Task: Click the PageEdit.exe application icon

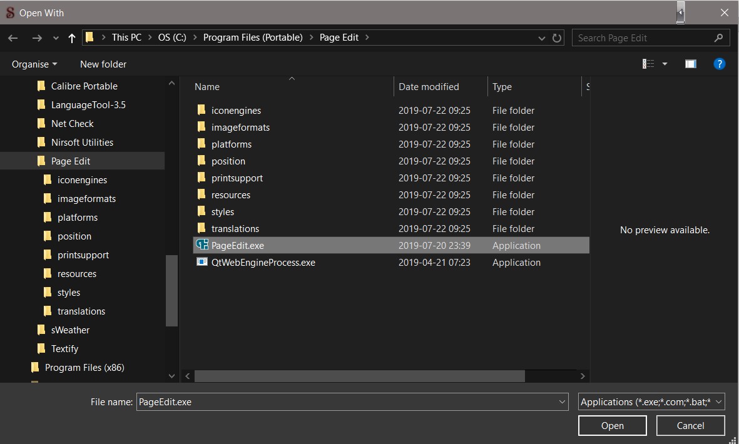Action: pos(202,245)
